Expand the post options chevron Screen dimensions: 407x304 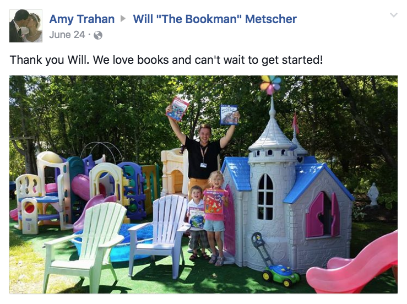[x=394, y=15]
